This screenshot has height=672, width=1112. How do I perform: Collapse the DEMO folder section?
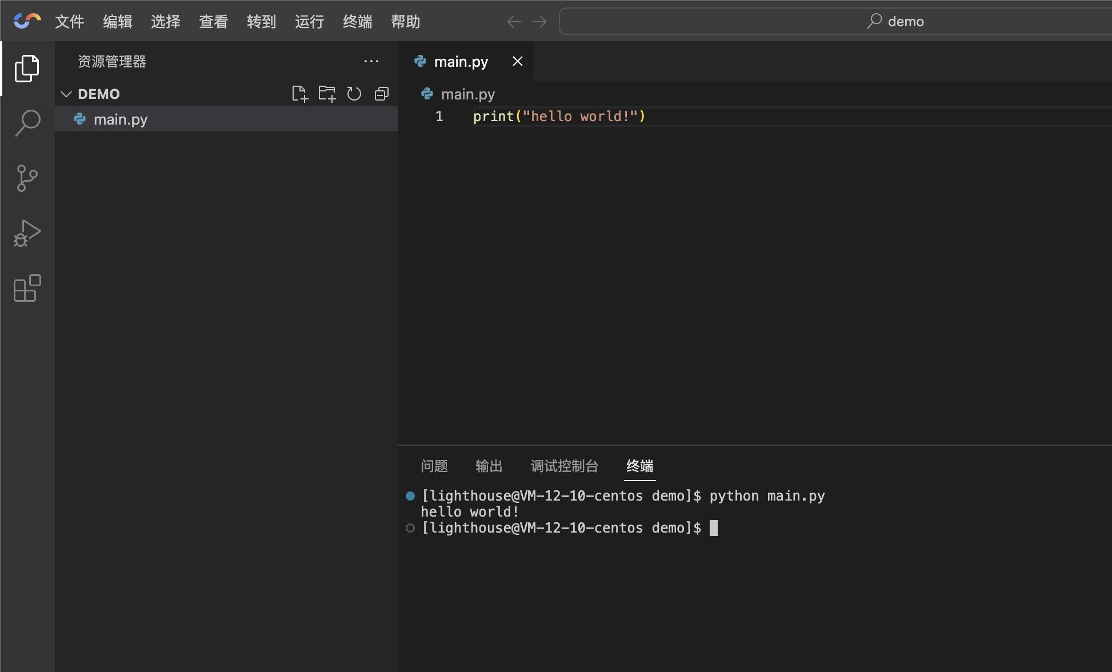click(x=66, y=94)
